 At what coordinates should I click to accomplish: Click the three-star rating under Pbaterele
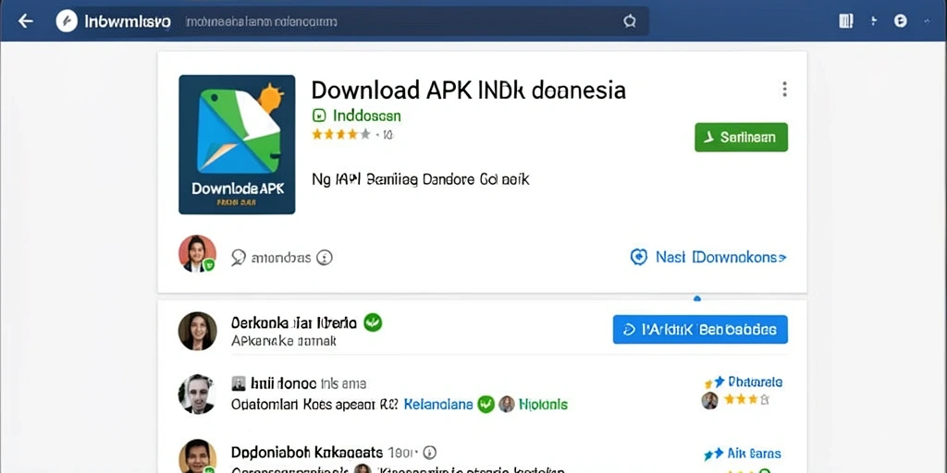(746, 399)
